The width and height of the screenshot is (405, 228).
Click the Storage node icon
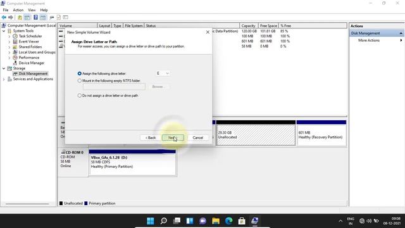tap(9, 68)
